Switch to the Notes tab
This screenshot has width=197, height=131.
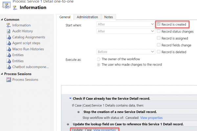tap(109, 17)
